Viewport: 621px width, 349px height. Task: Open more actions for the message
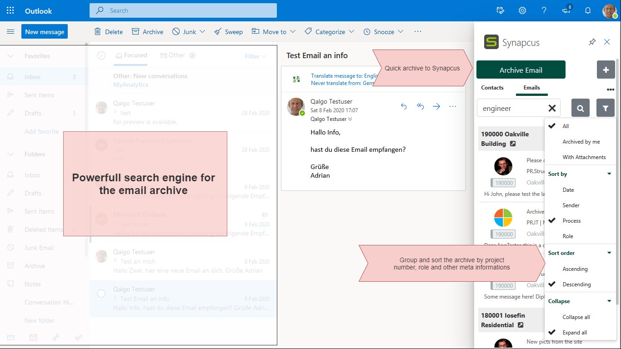(453, 106)
